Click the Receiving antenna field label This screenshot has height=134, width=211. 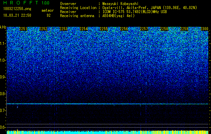[x=77, y=16]
